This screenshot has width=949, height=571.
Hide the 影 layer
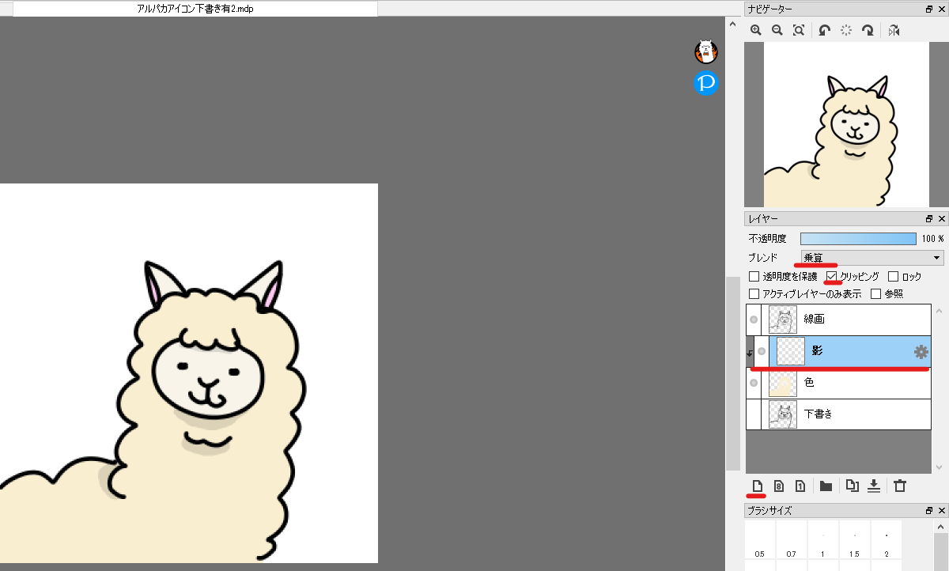point(762,351)
